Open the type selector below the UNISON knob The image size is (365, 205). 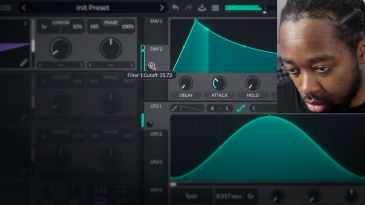[60, 65]
